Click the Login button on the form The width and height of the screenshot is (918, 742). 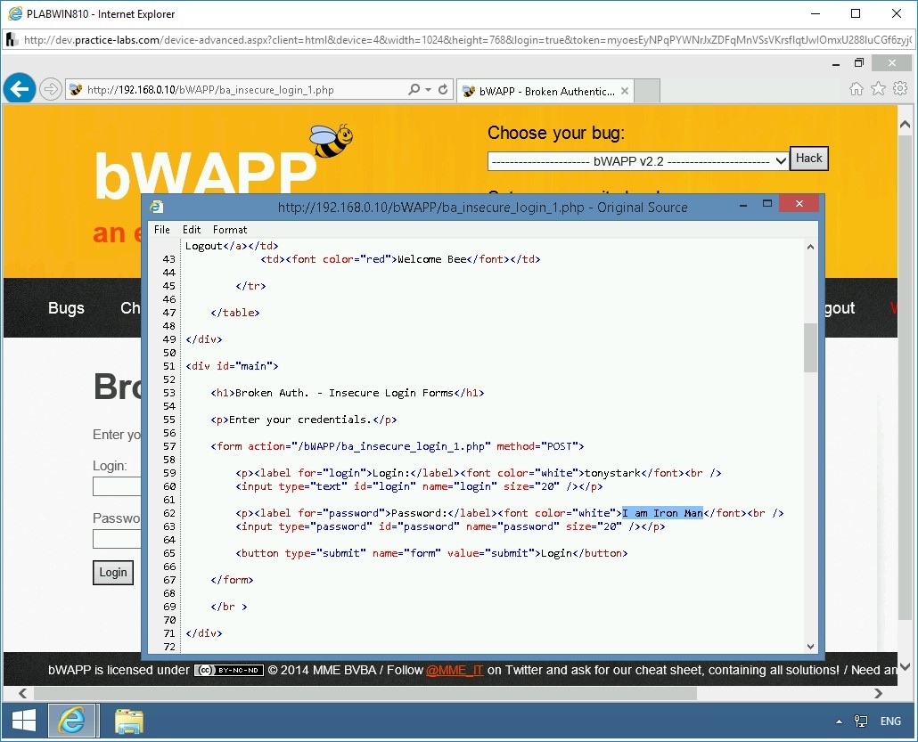tap(112, 573)
